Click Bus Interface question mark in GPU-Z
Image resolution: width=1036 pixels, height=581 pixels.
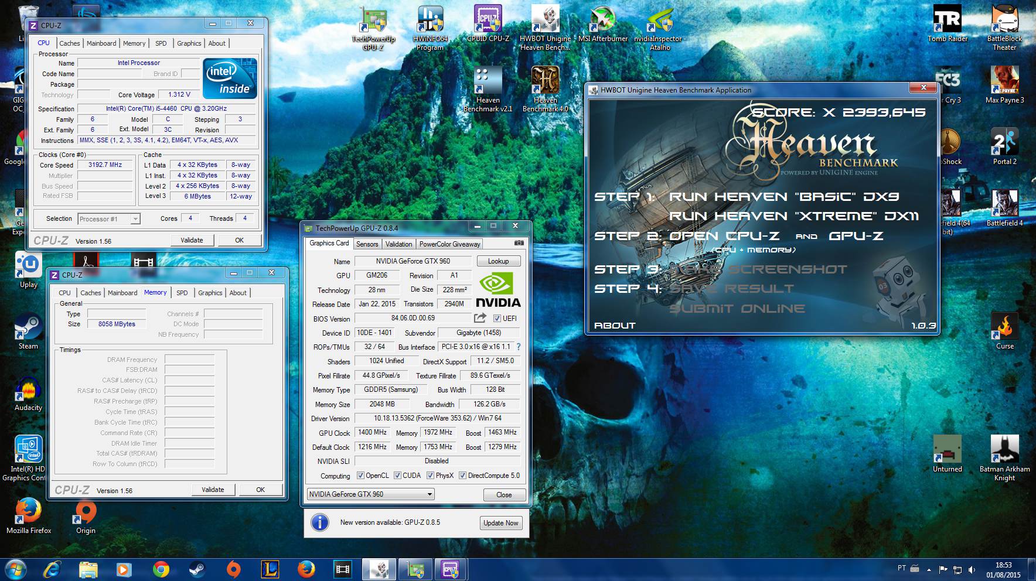pos(519,347)
